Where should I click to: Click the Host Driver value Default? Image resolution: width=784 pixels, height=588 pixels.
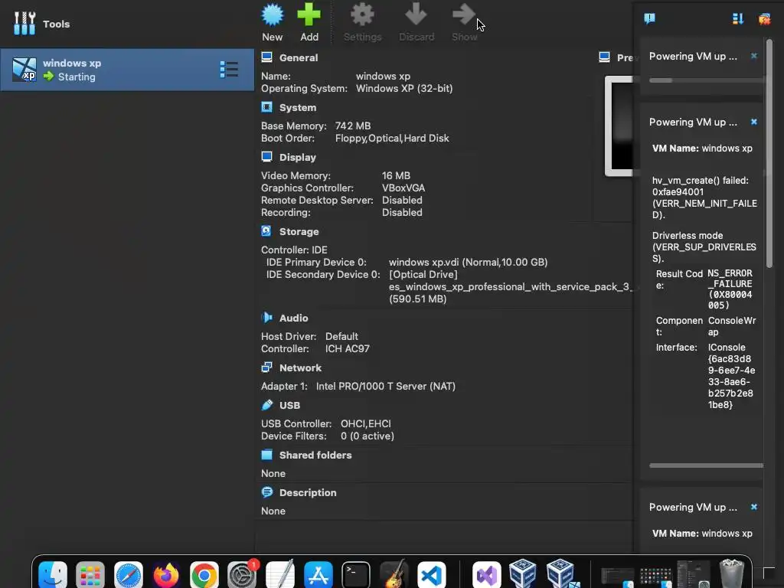click(341, 337)
